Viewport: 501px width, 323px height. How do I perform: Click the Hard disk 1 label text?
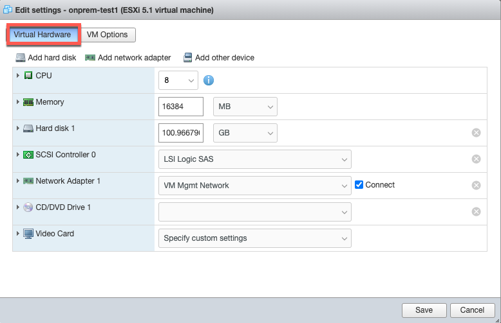pyautogui.click(x=55, y=128)
